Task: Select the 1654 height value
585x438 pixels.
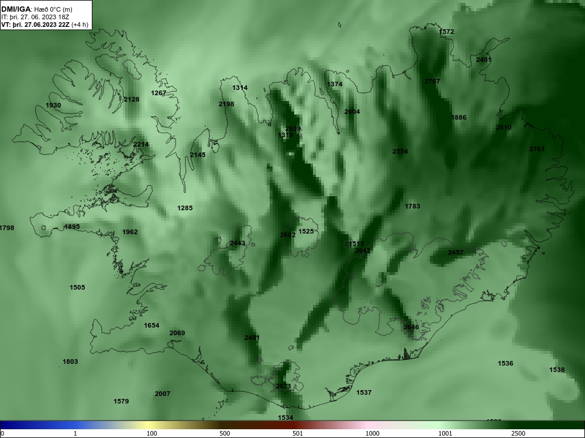Action: 152,325
